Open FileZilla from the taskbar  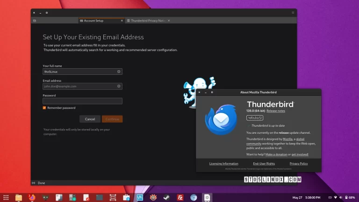[180, 197]
